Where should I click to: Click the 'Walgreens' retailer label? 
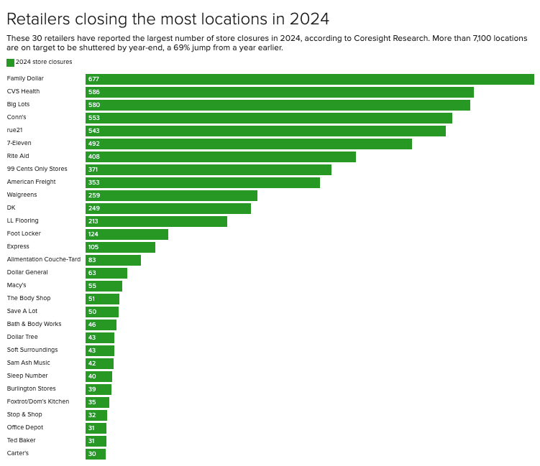(x=22, y=195)
